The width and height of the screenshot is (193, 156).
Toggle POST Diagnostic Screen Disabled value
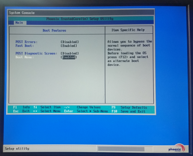[x=69, y=53]
